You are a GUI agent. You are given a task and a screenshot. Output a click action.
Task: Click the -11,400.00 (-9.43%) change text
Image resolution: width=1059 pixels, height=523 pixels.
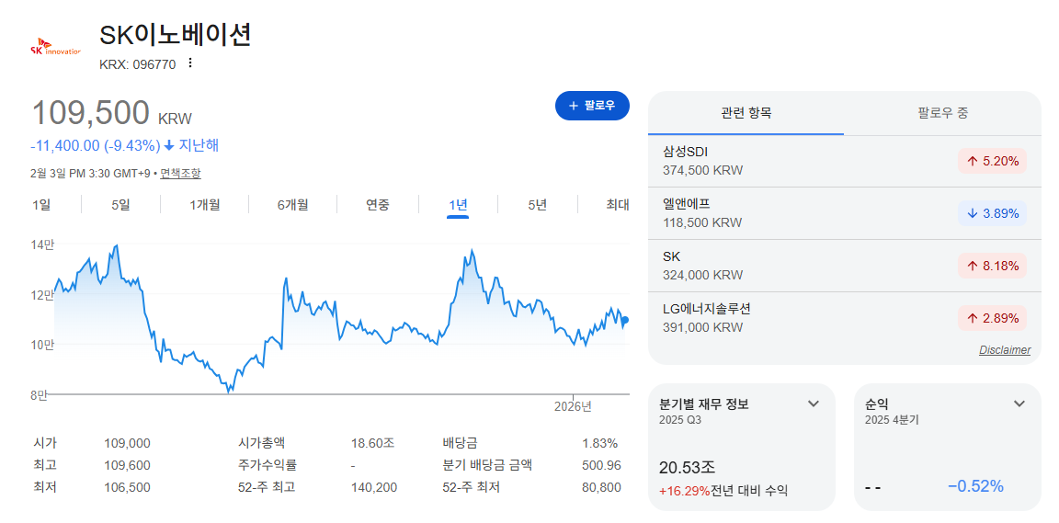tap(96, 146)
